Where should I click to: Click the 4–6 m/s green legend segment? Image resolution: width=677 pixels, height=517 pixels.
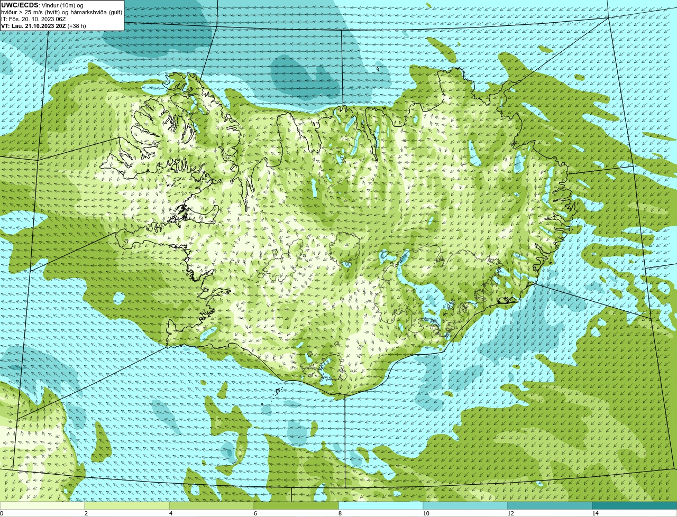[x=212, y=505]
